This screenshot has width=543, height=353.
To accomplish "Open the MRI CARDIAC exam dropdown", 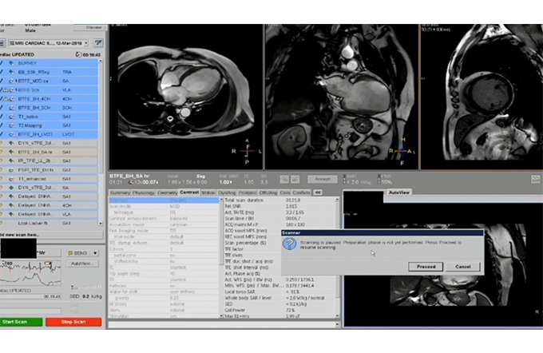I will [x=49, y=43].
